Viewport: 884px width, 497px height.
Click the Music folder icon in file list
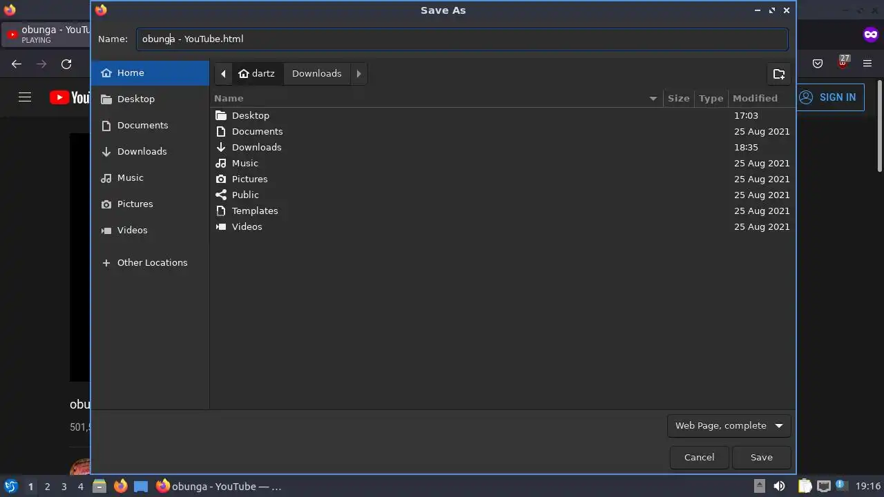tap(221, 163)
